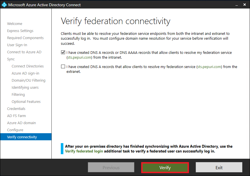The image size is (250, 176).
Task: Click the Exit button
Action: [219, 167]
